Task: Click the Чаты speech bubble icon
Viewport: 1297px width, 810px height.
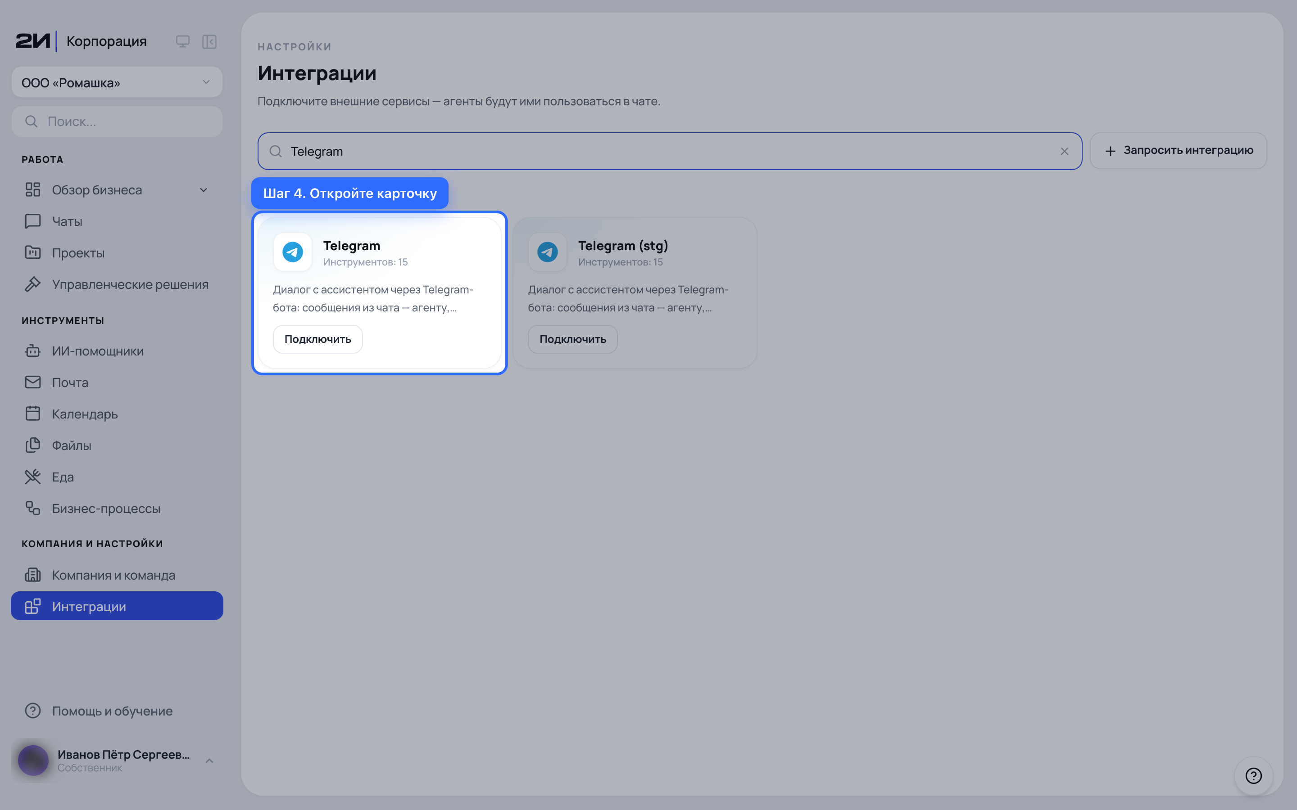Action: click(33, 221)
